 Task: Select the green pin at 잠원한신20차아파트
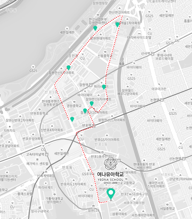(85, 111)
